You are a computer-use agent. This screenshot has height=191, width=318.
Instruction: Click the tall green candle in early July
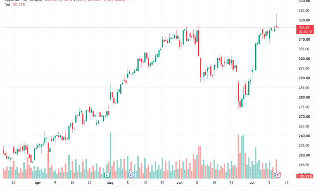(256, 57)
